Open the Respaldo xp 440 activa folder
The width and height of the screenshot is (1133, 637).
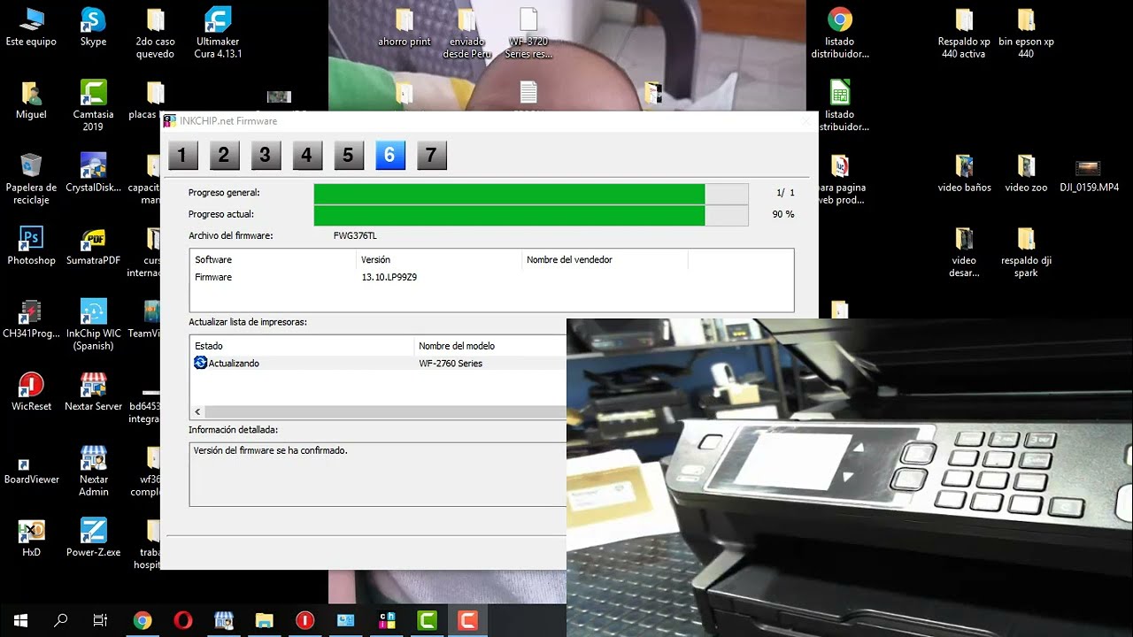[964, 33]
